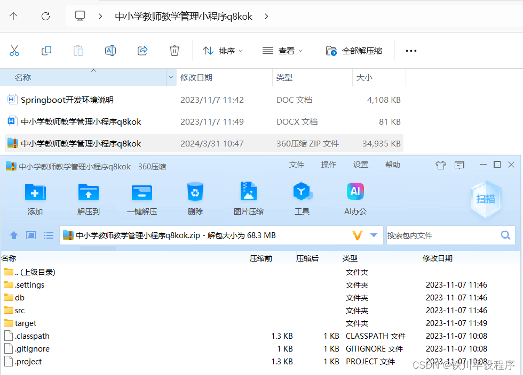523x375 pixels.
Task: Select the 添加 (Add) icon in 360压缩
Action: (35, 197)
